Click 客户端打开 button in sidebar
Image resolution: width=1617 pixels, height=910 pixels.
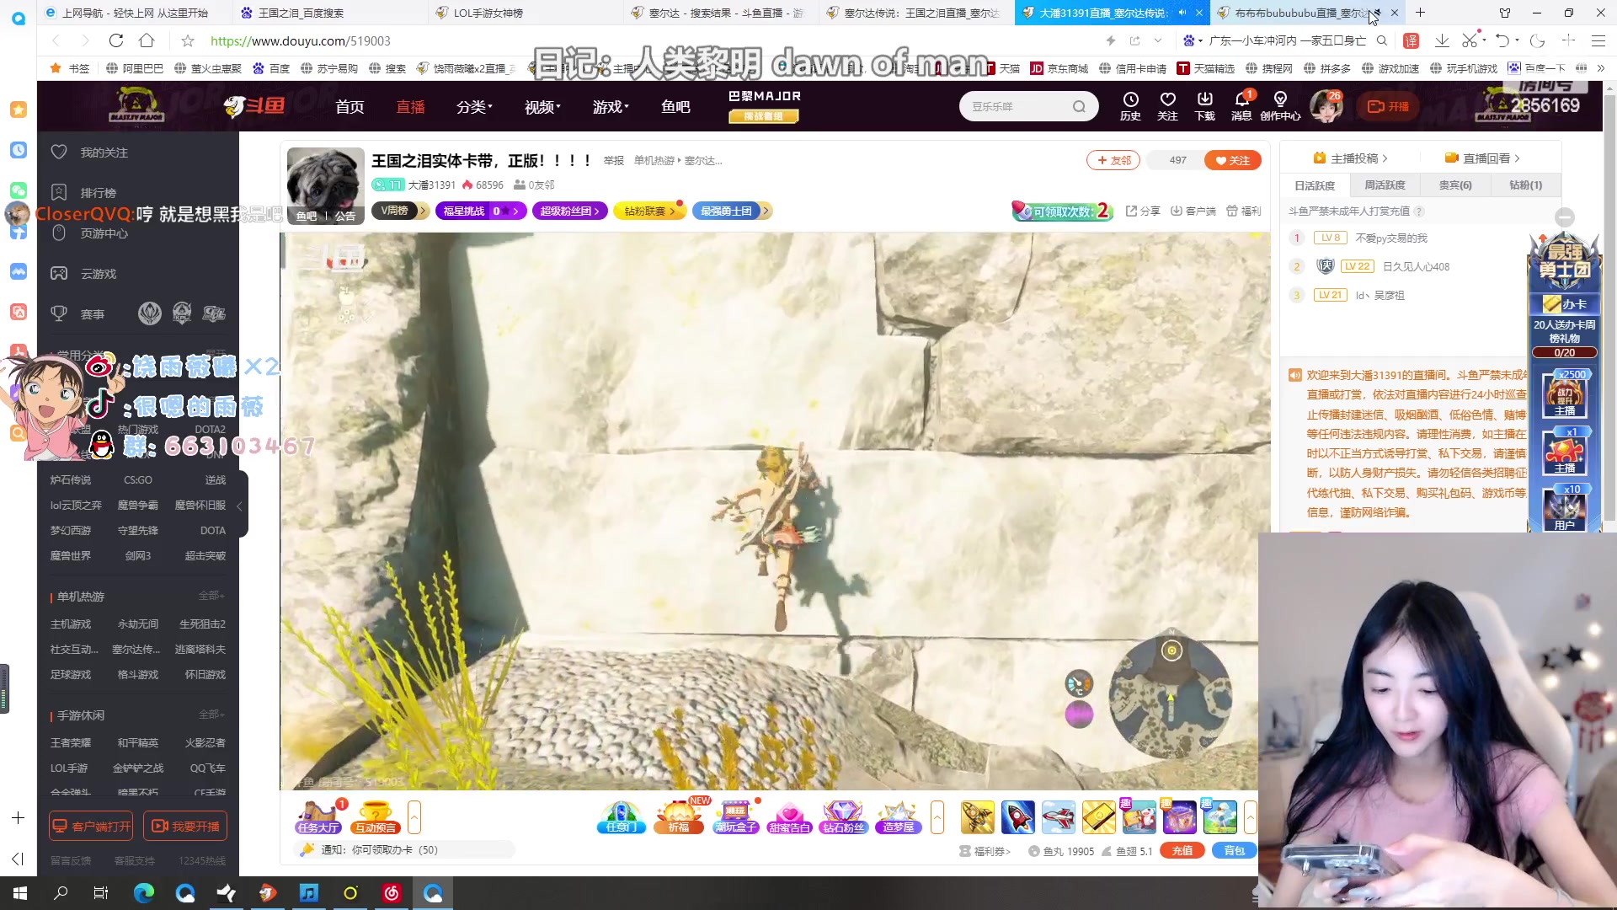[x=91, y=827]
